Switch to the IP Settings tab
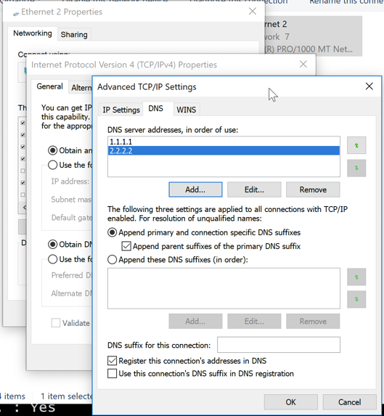This screenshot has width=384, height=416. point(121,110)
